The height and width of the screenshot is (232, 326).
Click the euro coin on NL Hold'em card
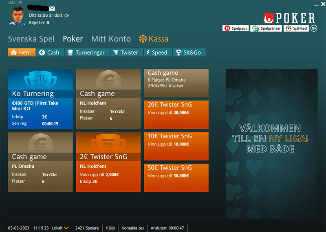tap(108, 80)
